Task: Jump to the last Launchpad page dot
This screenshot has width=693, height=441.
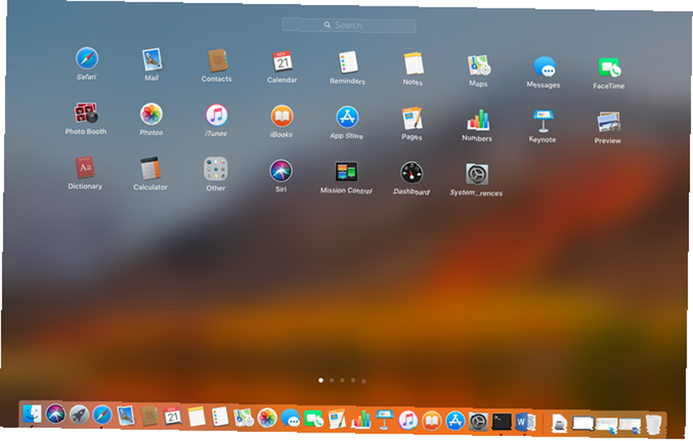Action: pos(363,381)
